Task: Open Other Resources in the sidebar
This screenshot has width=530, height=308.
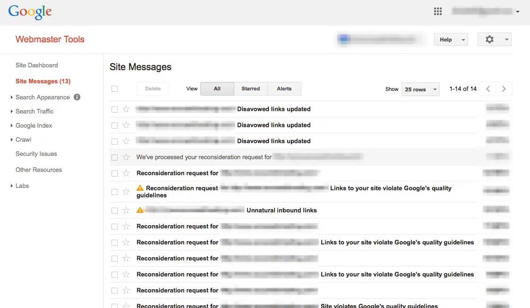Action: (x=39, y=170)
